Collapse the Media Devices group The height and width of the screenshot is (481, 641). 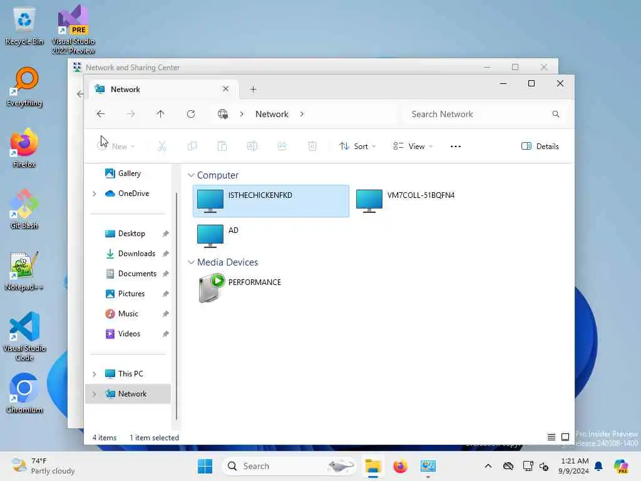click(191, 262)
